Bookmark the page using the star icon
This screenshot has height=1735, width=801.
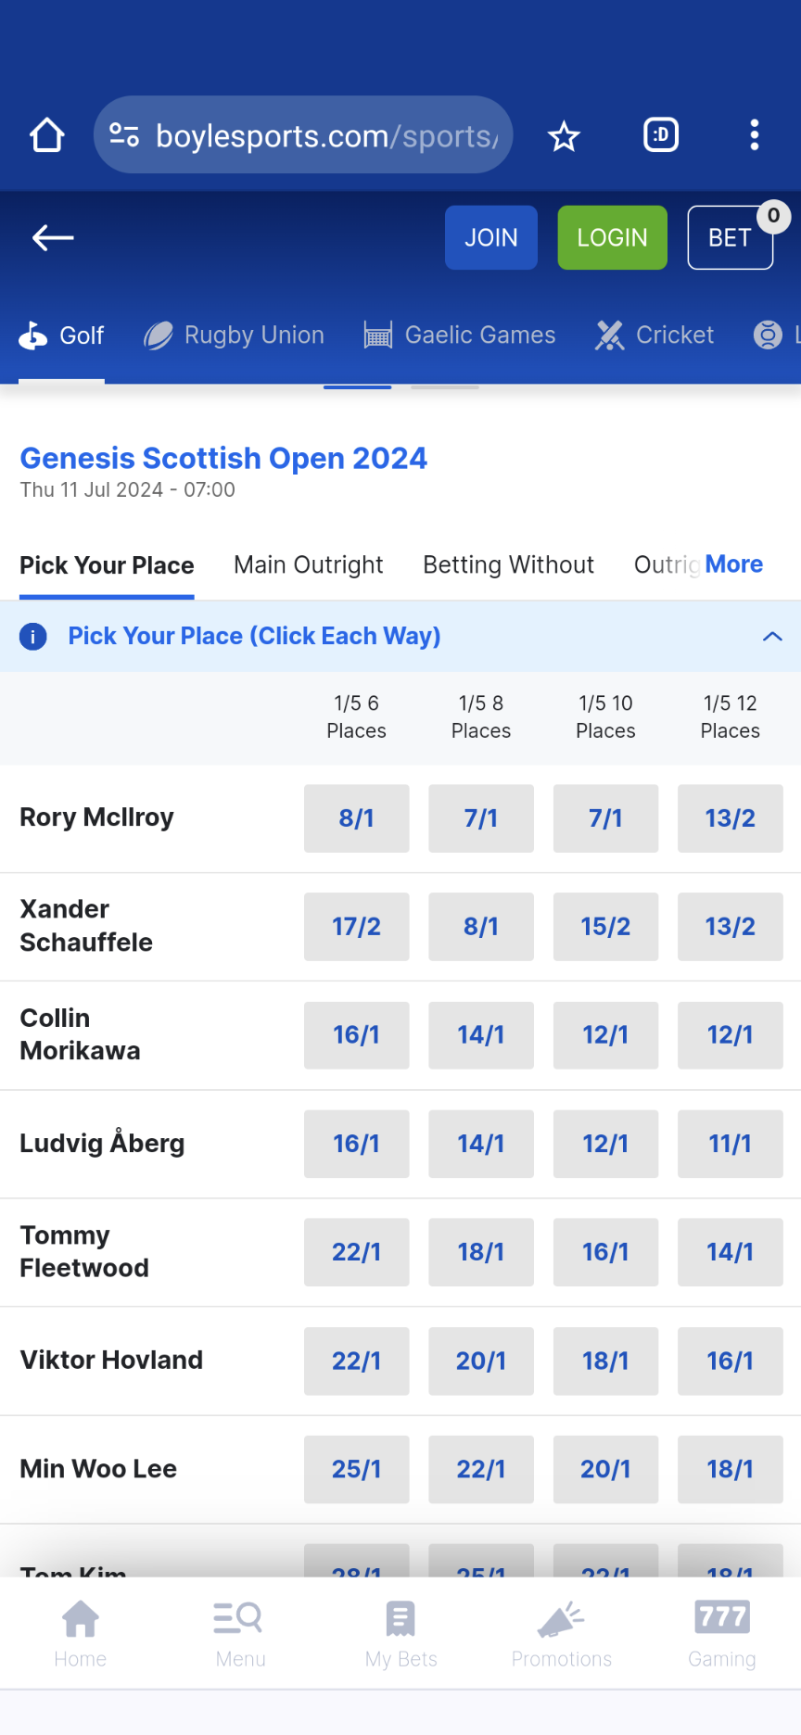tap(563, 134)
